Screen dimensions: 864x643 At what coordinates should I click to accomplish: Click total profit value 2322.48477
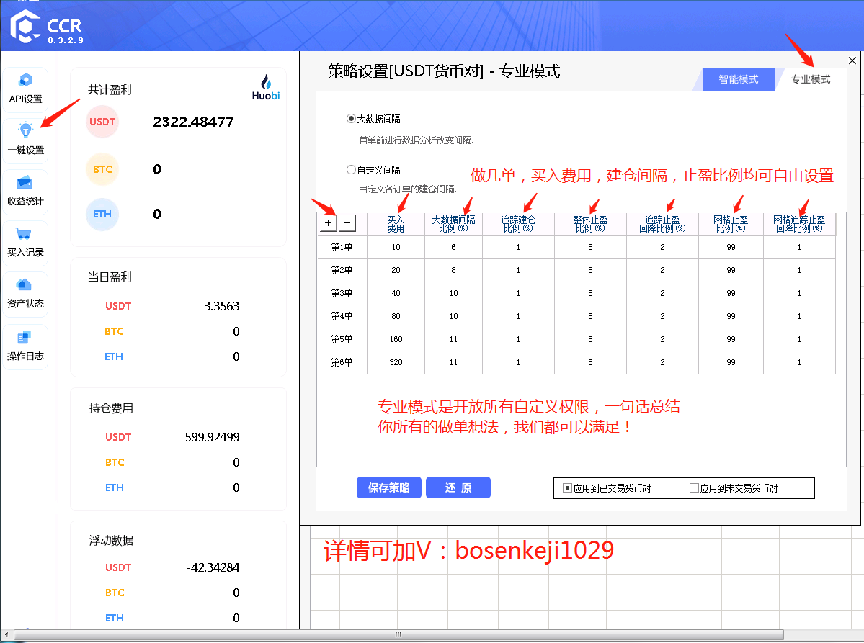click(x=193, y=122)
